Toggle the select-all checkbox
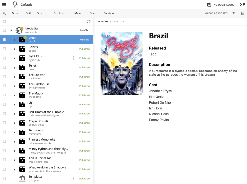 [x=5, y=21]
